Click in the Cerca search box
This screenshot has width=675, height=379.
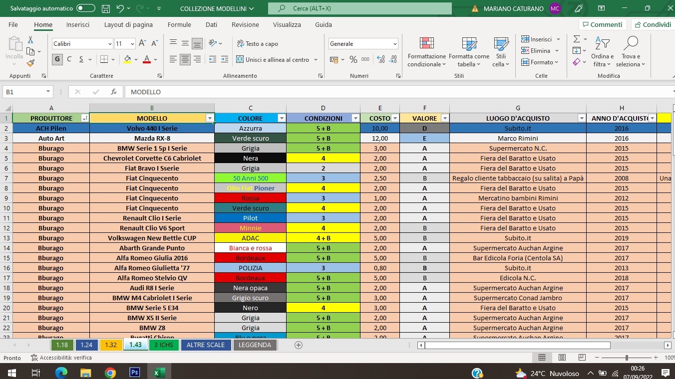click(359, 8)
